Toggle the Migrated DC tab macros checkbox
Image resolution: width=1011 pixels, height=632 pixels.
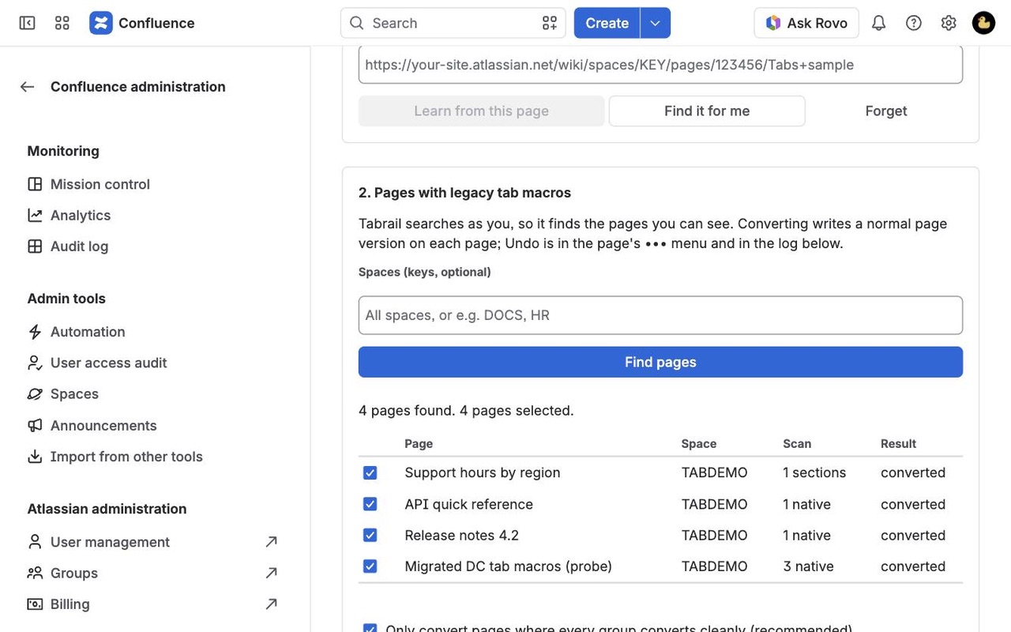pos(370,566)
